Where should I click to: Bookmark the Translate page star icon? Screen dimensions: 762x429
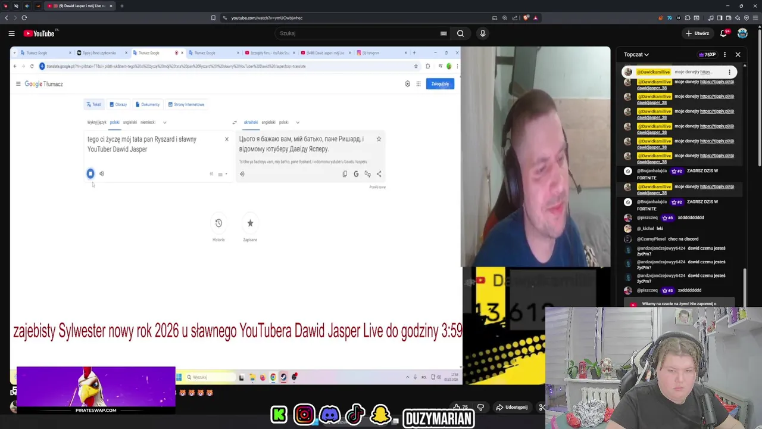point(416,66)
